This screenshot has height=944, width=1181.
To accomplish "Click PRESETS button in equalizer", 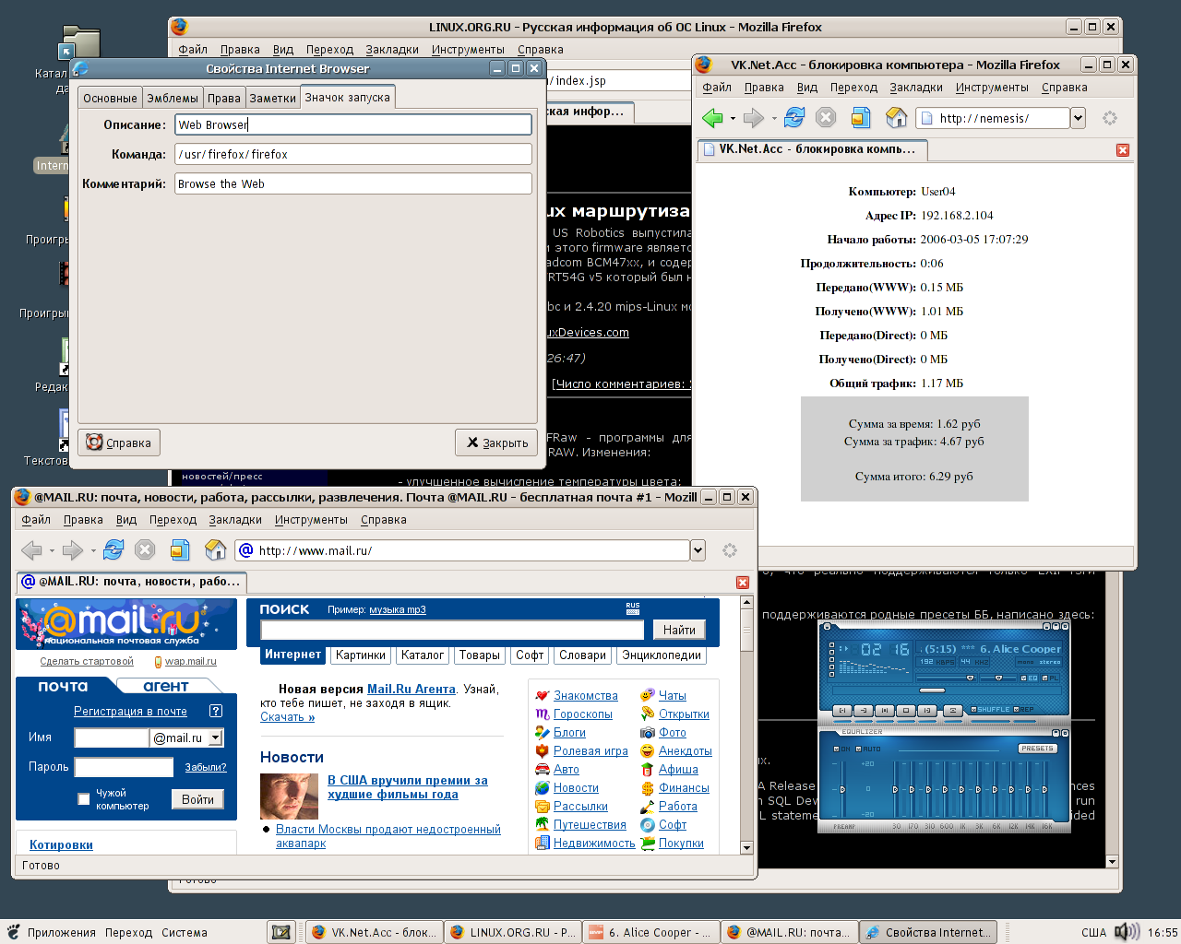I will [x=1037, y=749].
